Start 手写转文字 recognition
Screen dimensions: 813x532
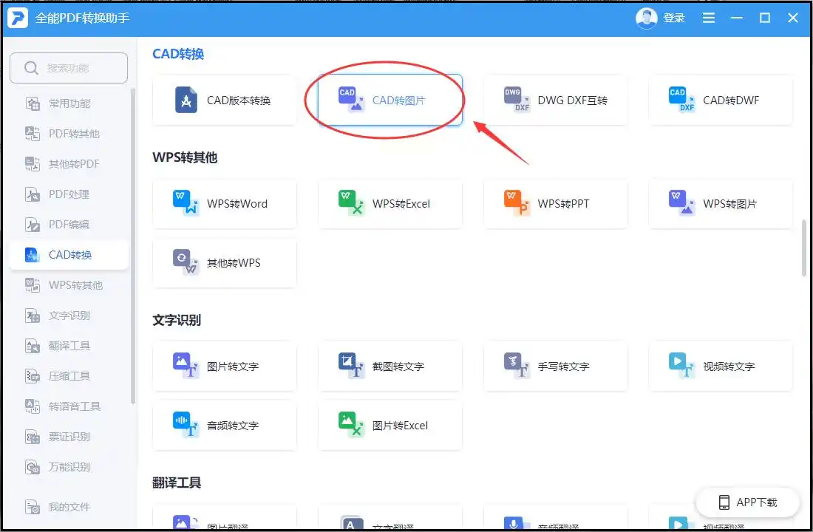point(555,366)
